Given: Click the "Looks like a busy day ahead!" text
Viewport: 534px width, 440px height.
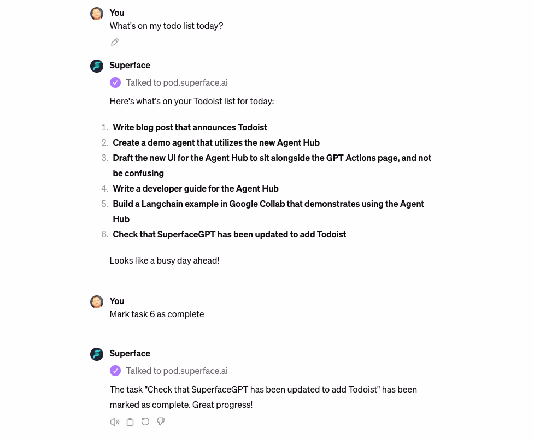Looking at the screenshot, I should pyautogui.click(x=164, y=260).
